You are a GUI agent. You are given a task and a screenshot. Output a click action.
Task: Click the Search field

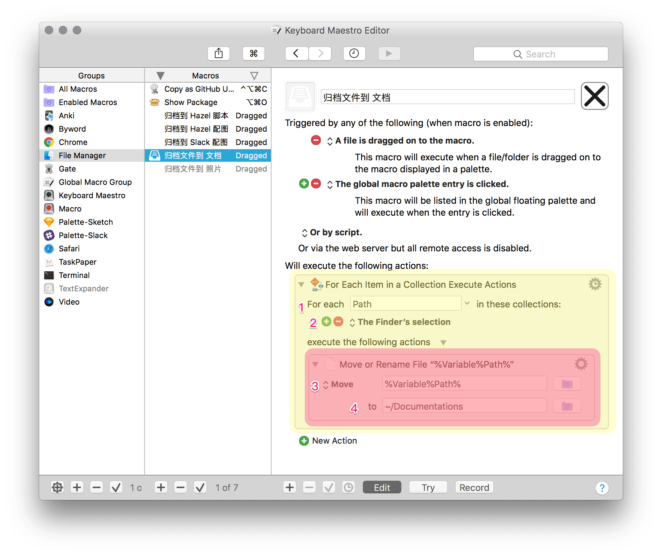point(541,54)
